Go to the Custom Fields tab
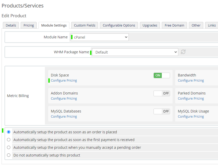This screenshot has width=218, height=165. pos(85,25)
